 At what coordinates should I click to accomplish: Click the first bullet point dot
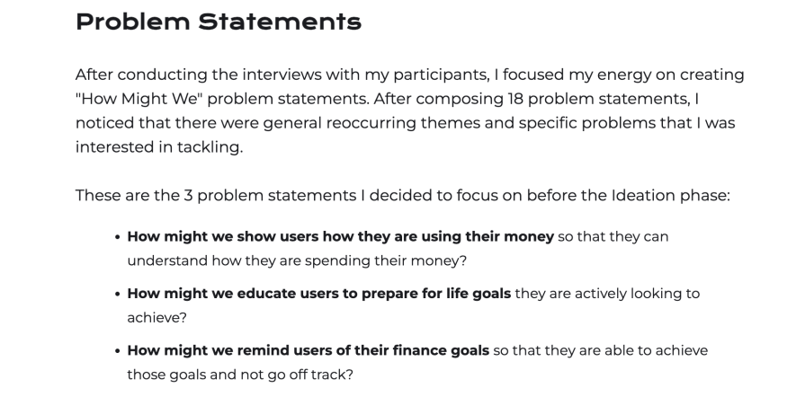point(118,237)
